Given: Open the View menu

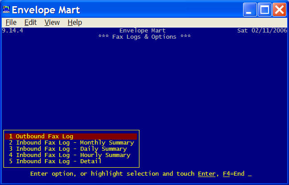Looking at the screenshot, I should [52, 22].
